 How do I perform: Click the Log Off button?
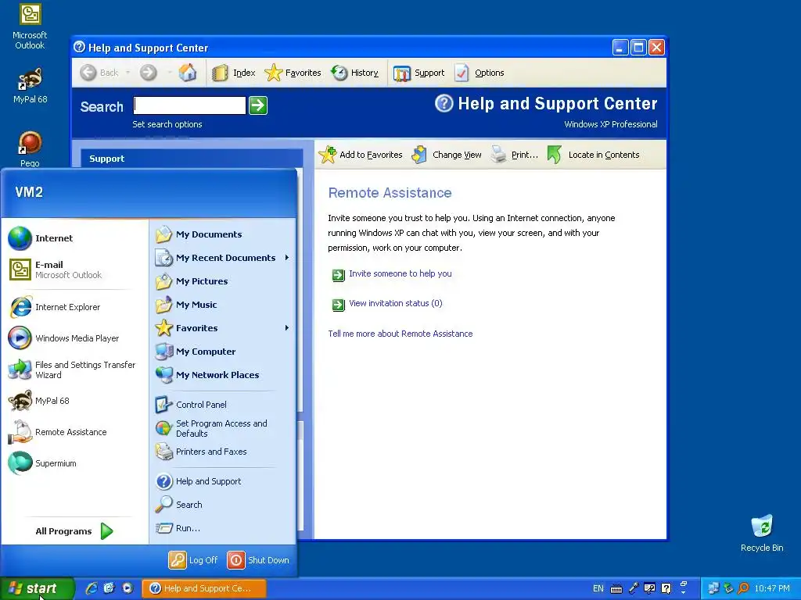click(x=194, y=560)
